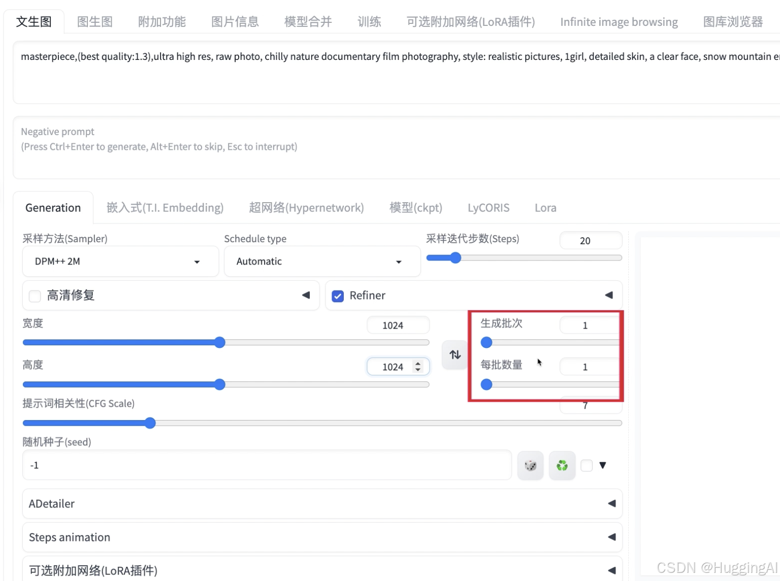Viewport: 780px width, 581px height.
Task: Expand the ADetailer panel
Action: 322,504
